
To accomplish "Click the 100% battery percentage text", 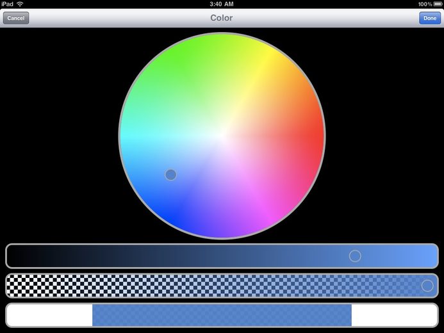I will click(x=425, y=4).
